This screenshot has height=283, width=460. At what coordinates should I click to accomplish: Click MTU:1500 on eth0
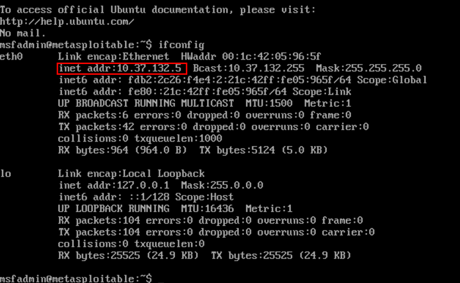click(x=269, y=103)
